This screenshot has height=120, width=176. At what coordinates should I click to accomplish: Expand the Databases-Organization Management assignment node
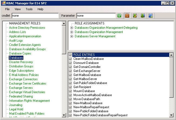pos(72,32)
